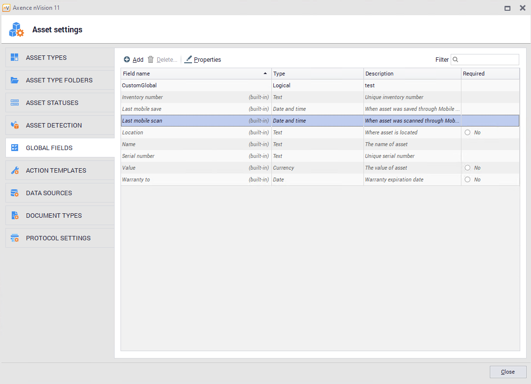The width and height of the screenshot is (531, 384).
Task: Click the Document Types icon
Action: pyautogui.click(x=15, y=215)
